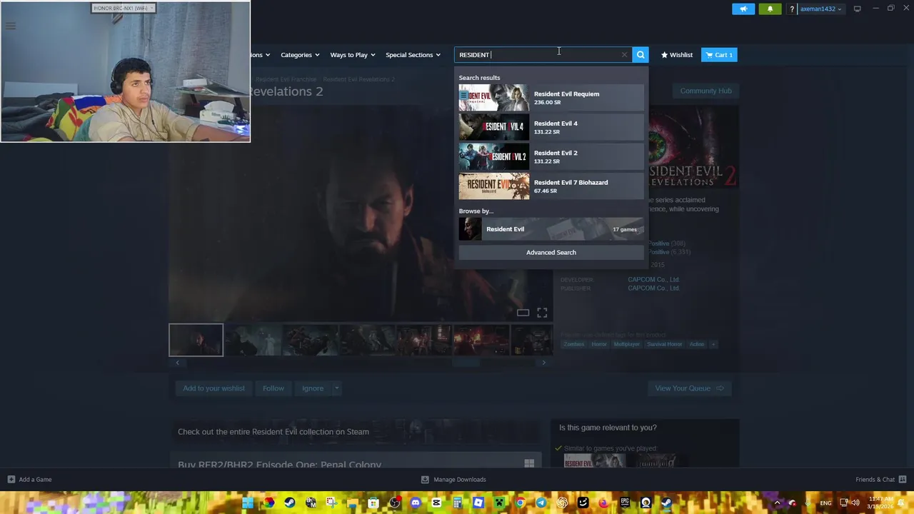Viewport: 914px width, 514px height.
Task: Open File Explorer from the taskbar
Action: pyautogui.click(x=352, y=503)
